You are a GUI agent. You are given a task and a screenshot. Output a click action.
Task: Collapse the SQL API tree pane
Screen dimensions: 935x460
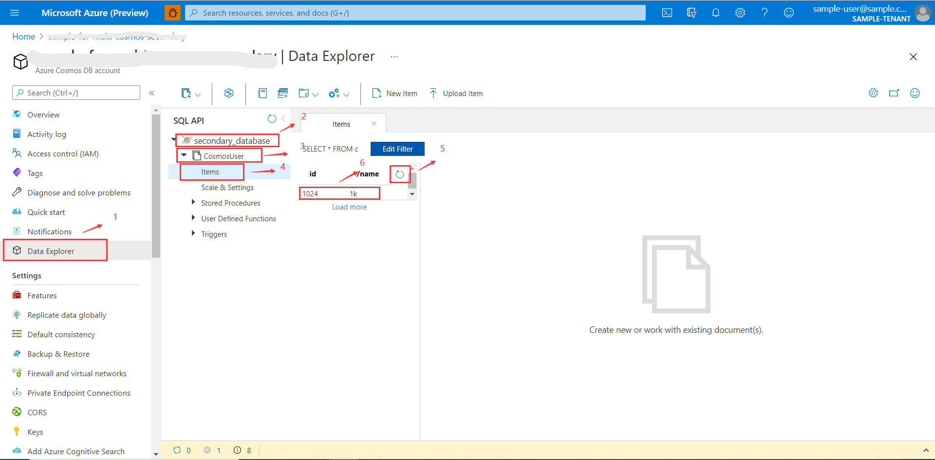[x=283, y=118]
